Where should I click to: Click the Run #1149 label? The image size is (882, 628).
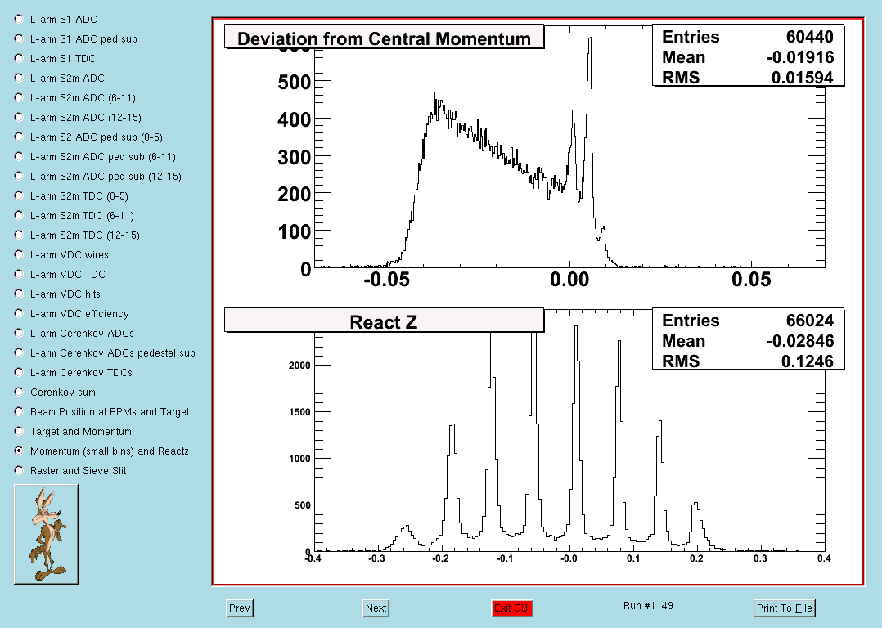[x=648, y=605]
